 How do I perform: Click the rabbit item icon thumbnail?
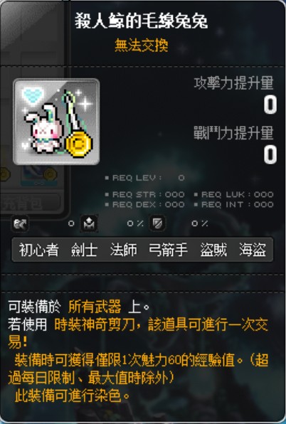pos(56,122)
